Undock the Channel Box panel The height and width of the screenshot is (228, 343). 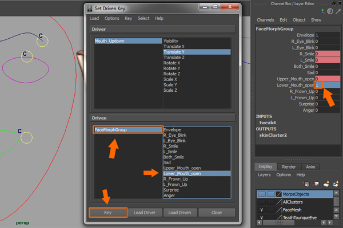[334, 3]
